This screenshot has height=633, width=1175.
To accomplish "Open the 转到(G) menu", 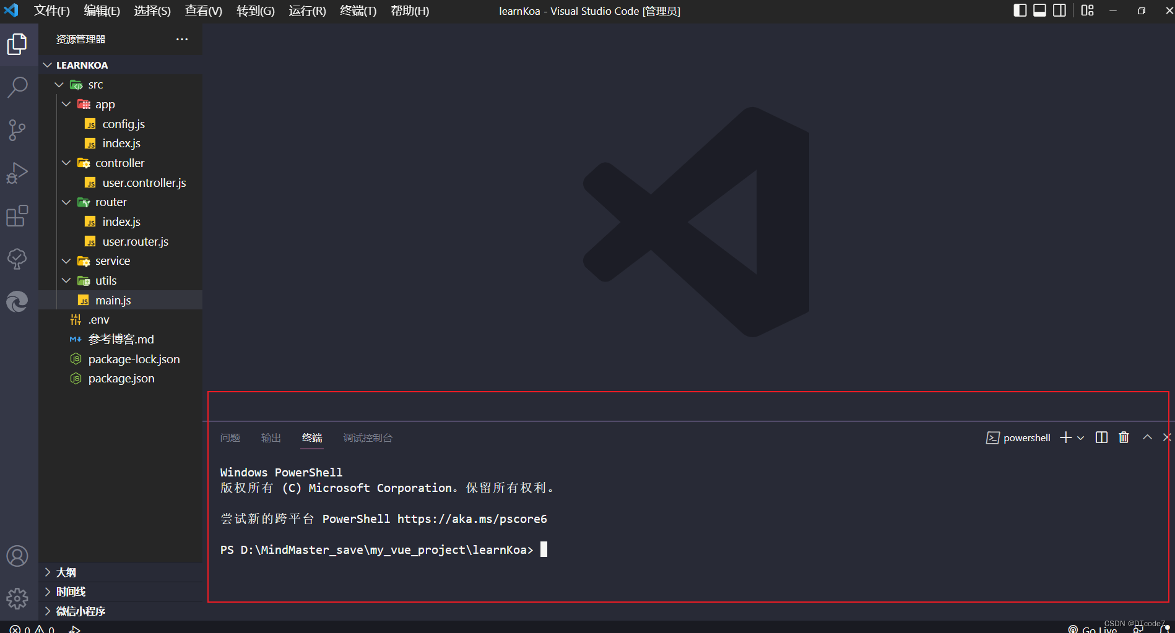I will [256, 11].
